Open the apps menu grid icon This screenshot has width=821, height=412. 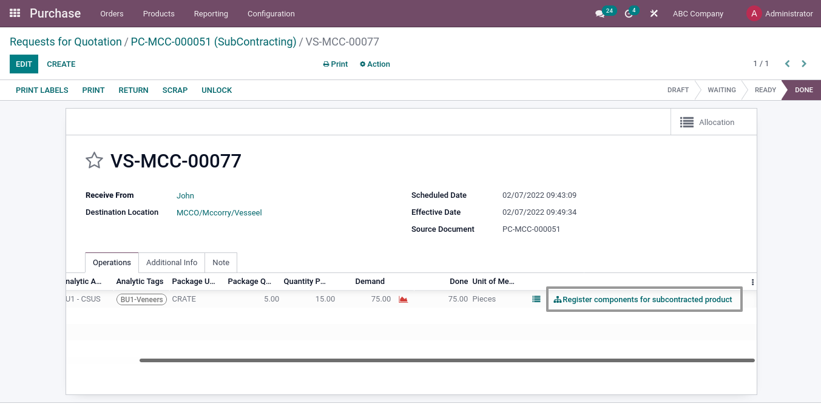(15, 13)
